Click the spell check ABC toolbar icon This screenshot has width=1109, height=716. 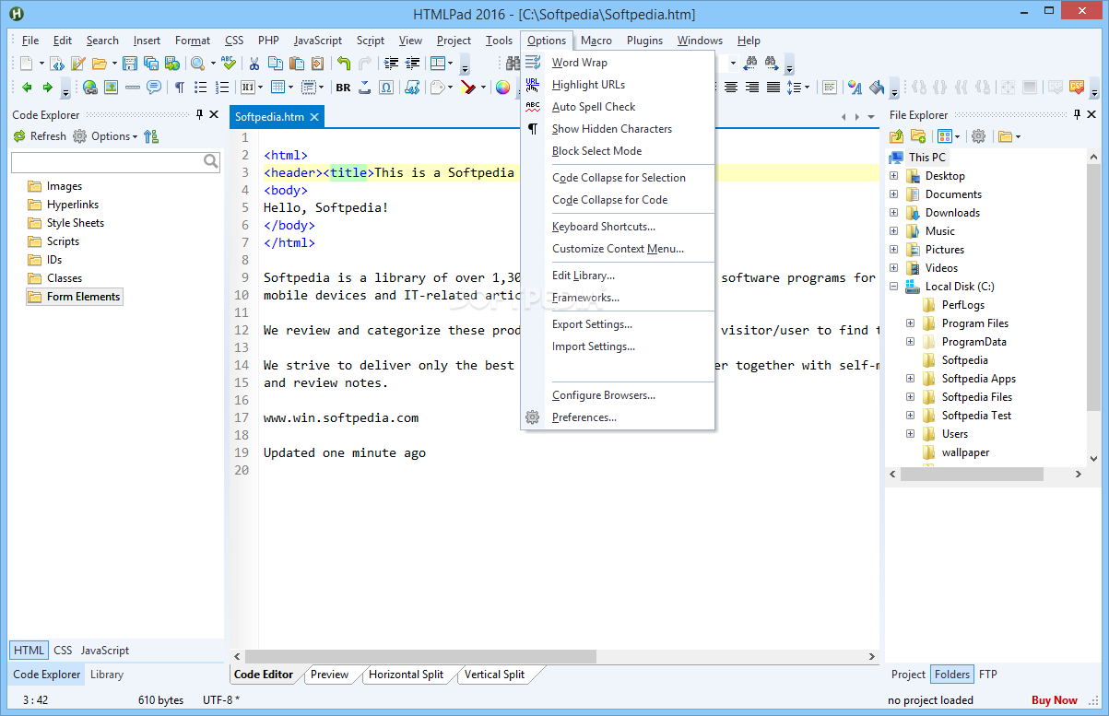click(228, 64)
